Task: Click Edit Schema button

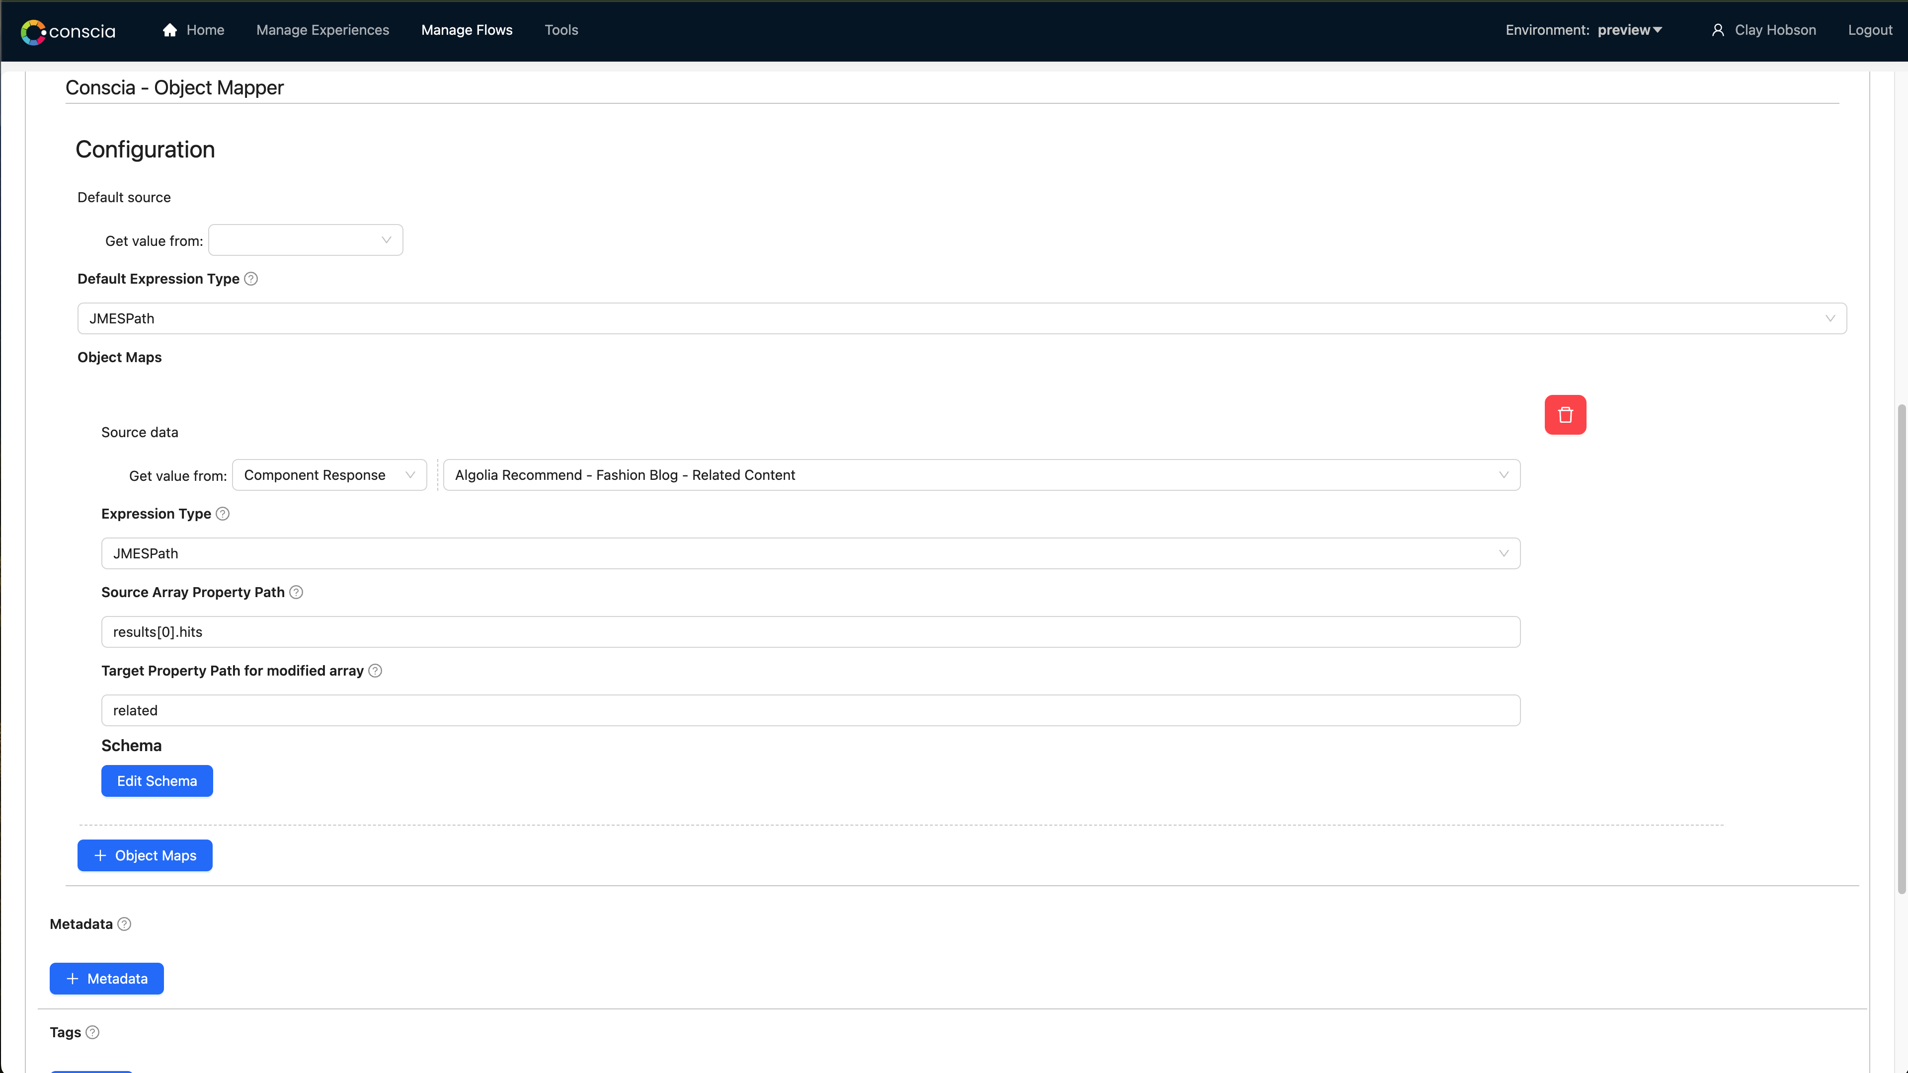Action: 157,781
